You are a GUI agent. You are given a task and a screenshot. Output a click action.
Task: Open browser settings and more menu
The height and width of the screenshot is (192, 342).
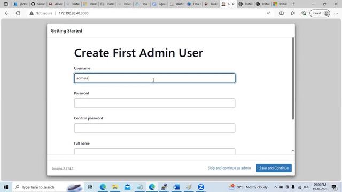[x=336, y=13]
